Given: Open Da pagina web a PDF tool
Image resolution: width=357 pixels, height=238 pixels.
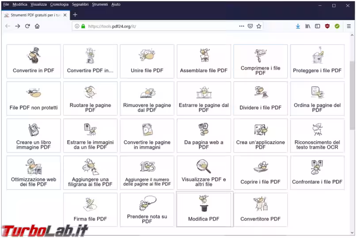Looking at the screenshot, I should pos(204,136).
